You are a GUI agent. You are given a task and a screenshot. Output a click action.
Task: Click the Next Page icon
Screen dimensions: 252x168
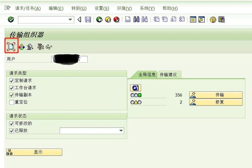click(174, 19)
